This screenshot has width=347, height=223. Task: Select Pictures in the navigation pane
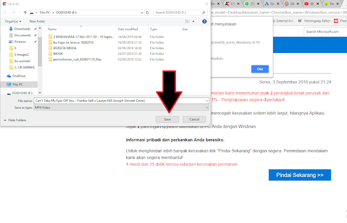click(x=20, y=42)
